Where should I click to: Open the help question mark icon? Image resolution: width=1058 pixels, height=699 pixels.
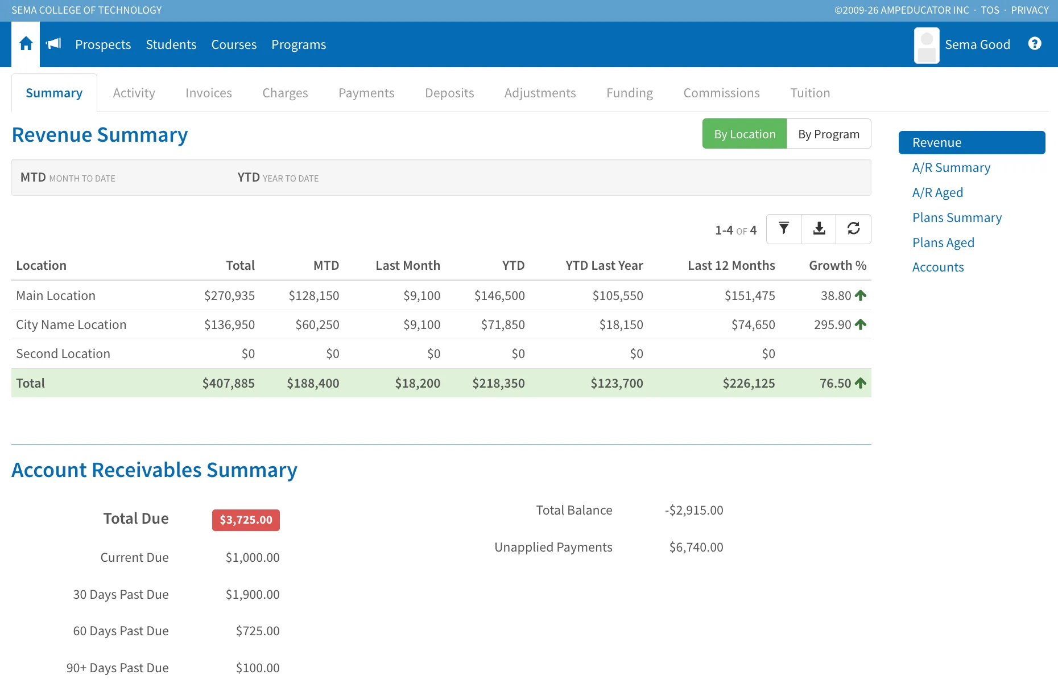[1035, 44]
